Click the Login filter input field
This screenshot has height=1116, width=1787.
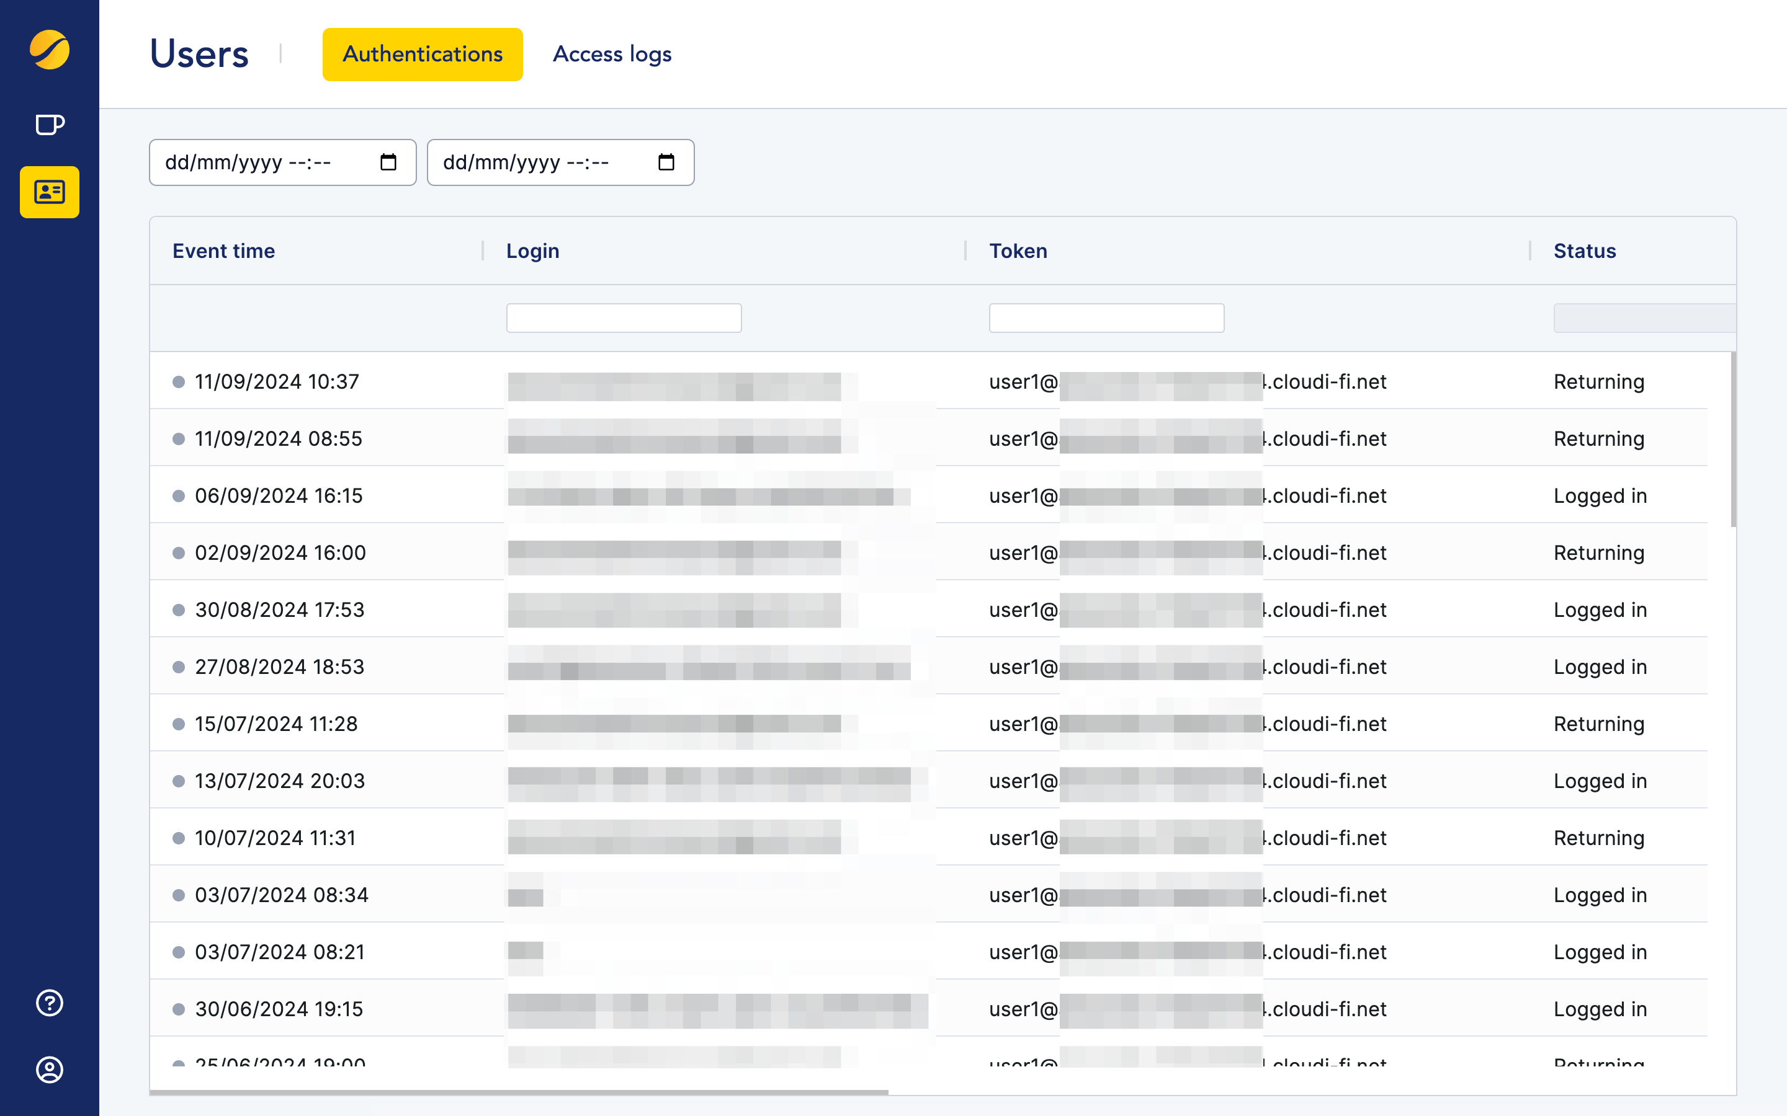coord(624,317)
